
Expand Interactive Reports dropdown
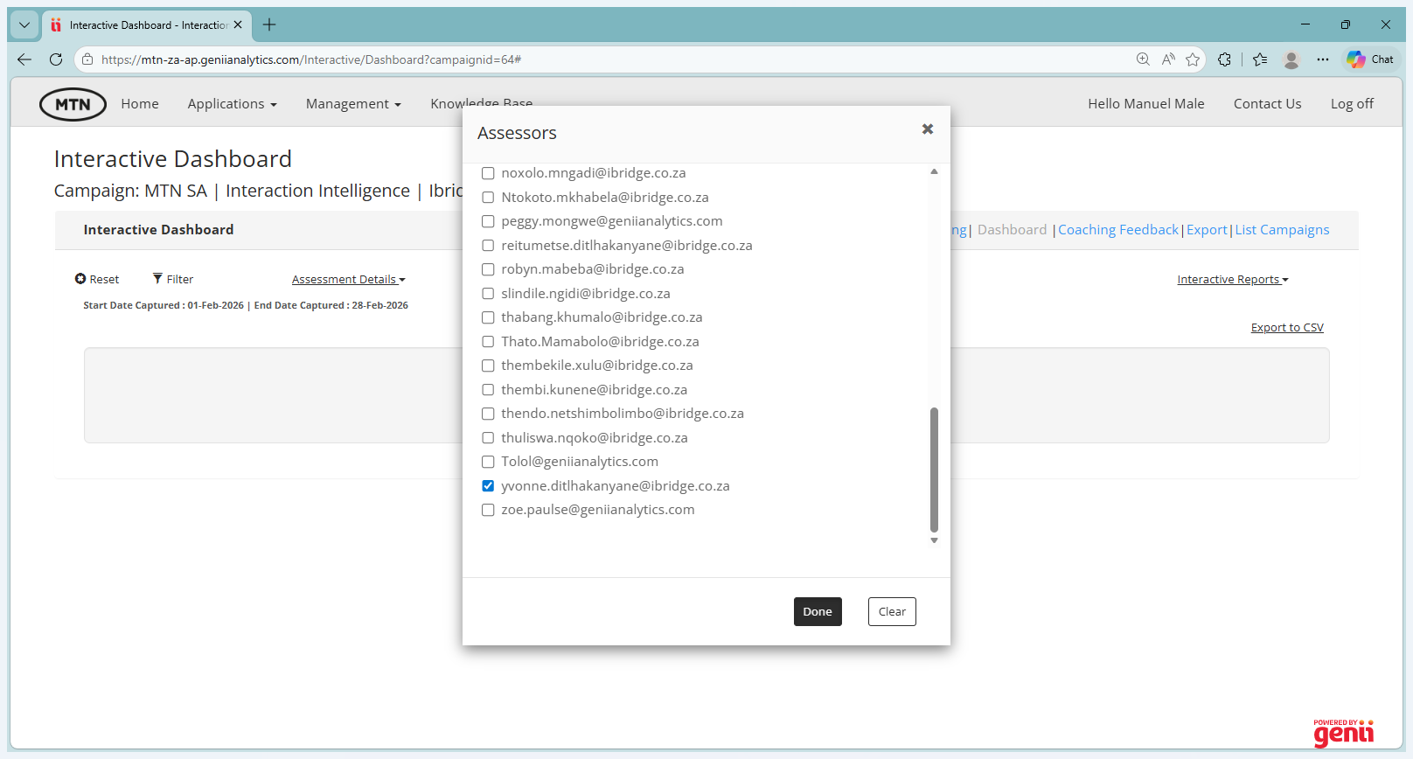(1232, 280)
